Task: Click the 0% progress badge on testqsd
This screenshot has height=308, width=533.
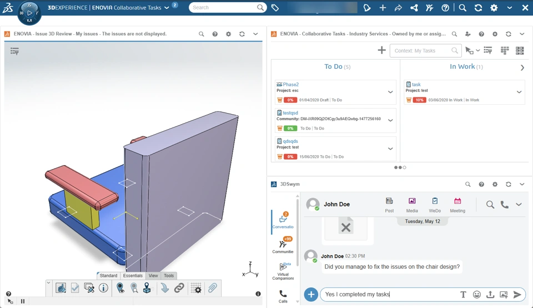Action: coord(290,128)
